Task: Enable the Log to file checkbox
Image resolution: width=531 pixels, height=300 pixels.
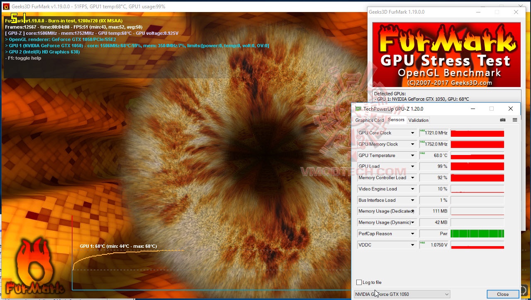Action: point(359,283)
